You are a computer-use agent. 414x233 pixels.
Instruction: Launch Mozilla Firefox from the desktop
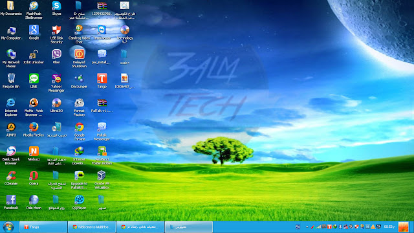(x=34, y=129)
